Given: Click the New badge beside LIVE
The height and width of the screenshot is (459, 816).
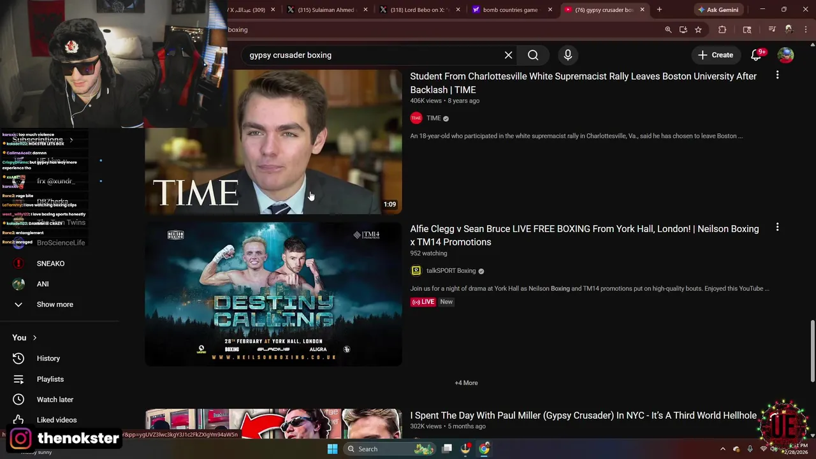Looking at the screenshot, I should [446, 302].
